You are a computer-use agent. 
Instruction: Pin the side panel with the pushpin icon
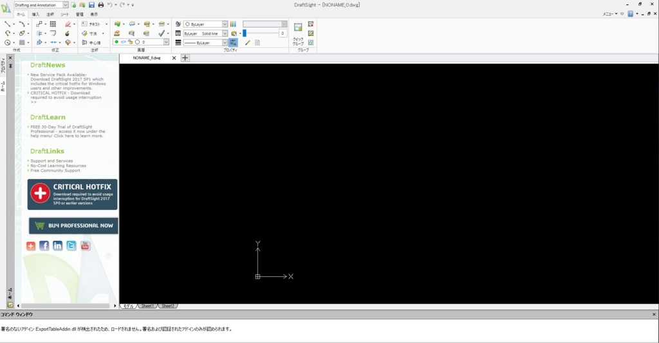click(x=10, y=66)
